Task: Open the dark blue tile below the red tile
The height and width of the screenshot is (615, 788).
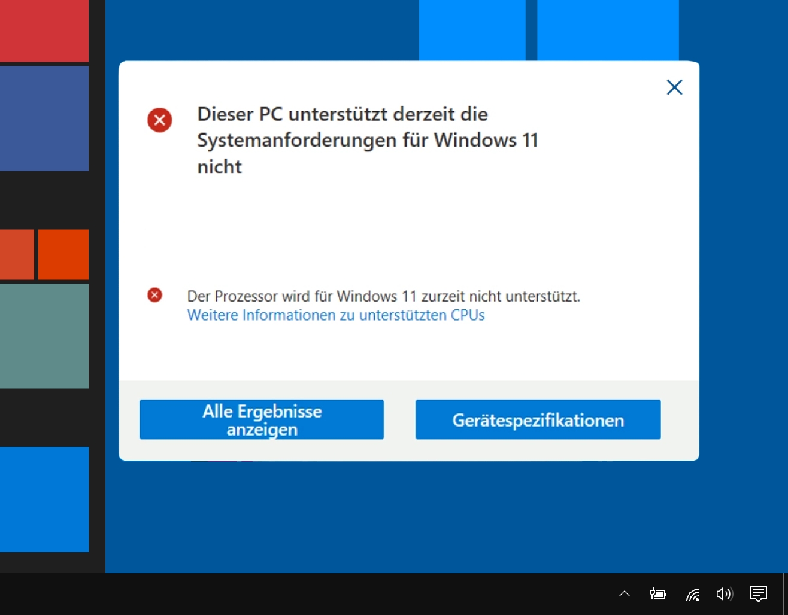Action: coord(44,118)
